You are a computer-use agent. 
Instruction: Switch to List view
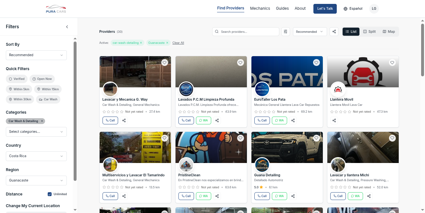point(351,31)
